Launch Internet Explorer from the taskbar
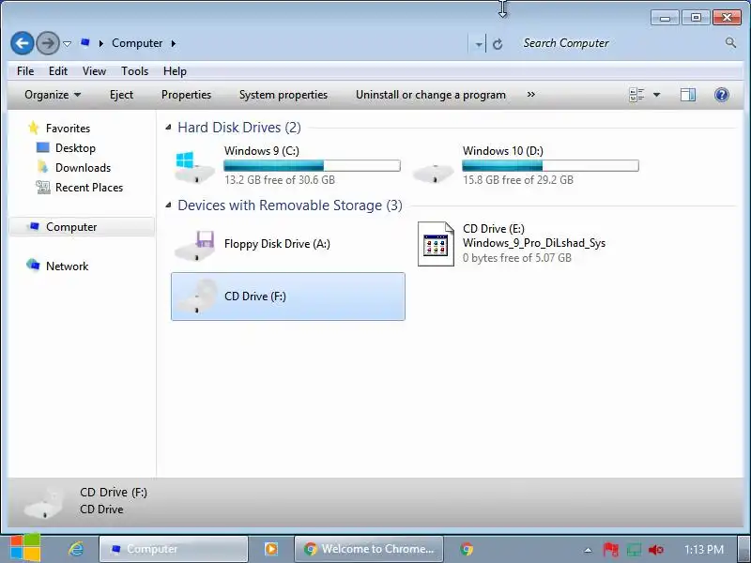Image resolution: width=751 pixels, height=563 pixels. pyautogui.click(x=76, y=549)
